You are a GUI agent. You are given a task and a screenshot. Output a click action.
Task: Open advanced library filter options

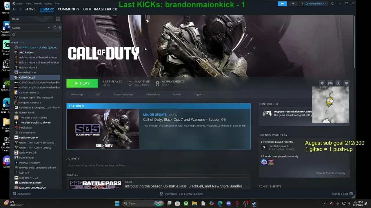58,35
